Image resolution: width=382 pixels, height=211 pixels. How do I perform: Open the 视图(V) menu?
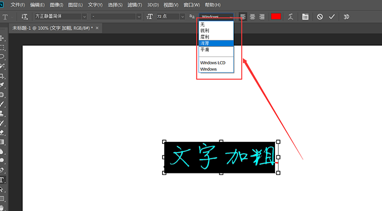tap(171, 5)
